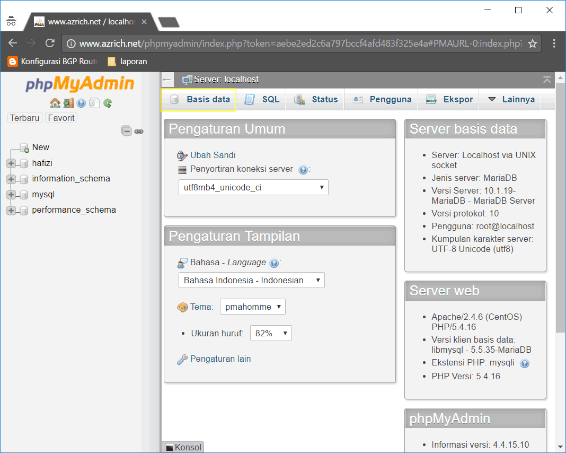Click the Terbaru button
Image resolution: width=566 pixels, height=453 pixels.
point(24,118)
